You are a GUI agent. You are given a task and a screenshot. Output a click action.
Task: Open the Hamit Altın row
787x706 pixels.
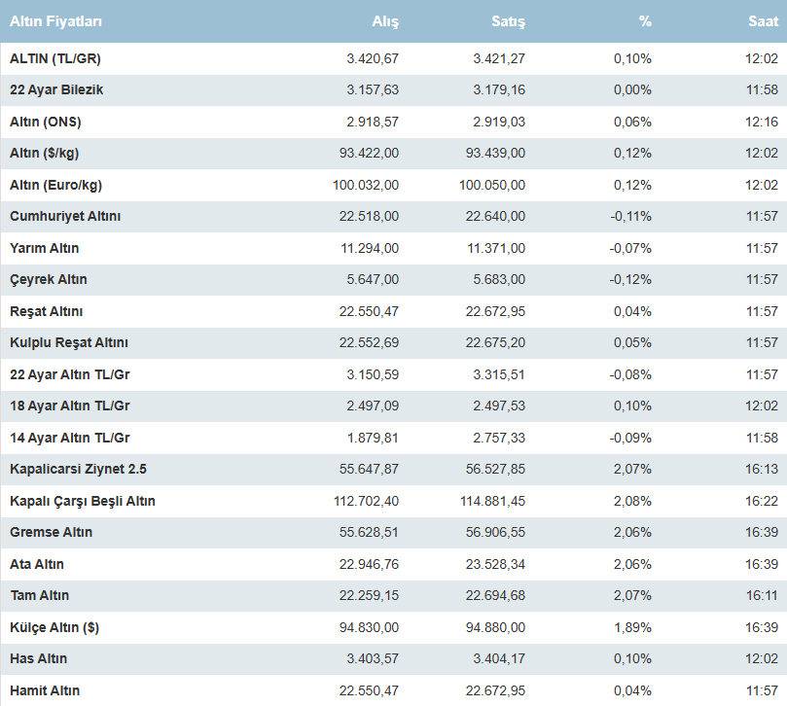(45, 690)
